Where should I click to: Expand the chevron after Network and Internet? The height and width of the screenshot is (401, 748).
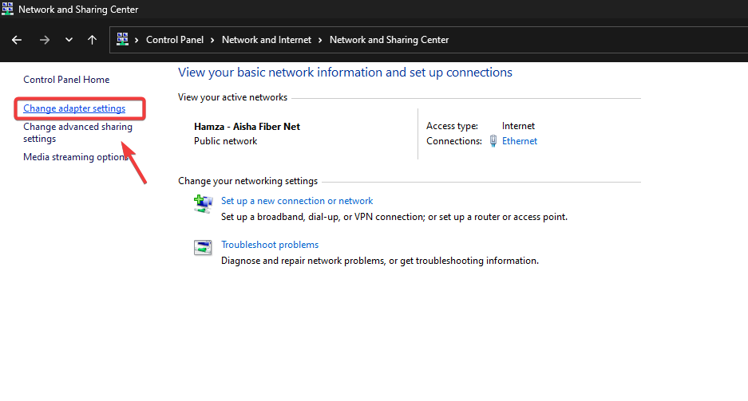click(x=320, y=40)
